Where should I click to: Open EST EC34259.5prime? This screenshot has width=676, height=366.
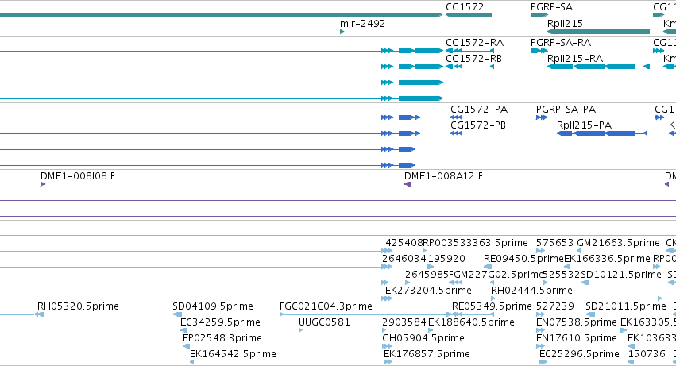click(x=220, y=322)
